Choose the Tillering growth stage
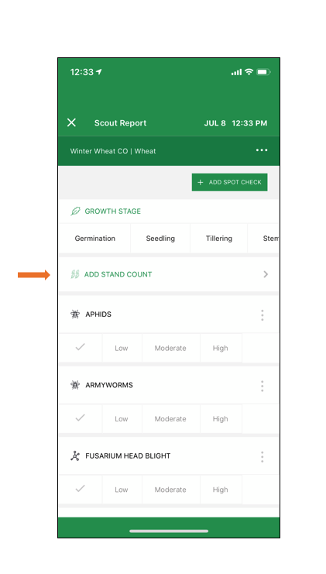 click(x=219, y=239)
